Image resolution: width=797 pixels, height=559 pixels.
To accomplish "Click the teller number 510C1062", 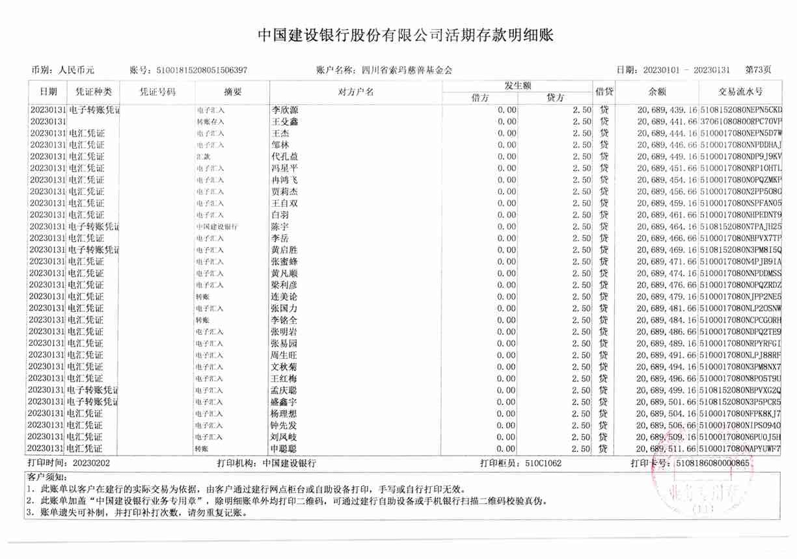I will (543, 463).
